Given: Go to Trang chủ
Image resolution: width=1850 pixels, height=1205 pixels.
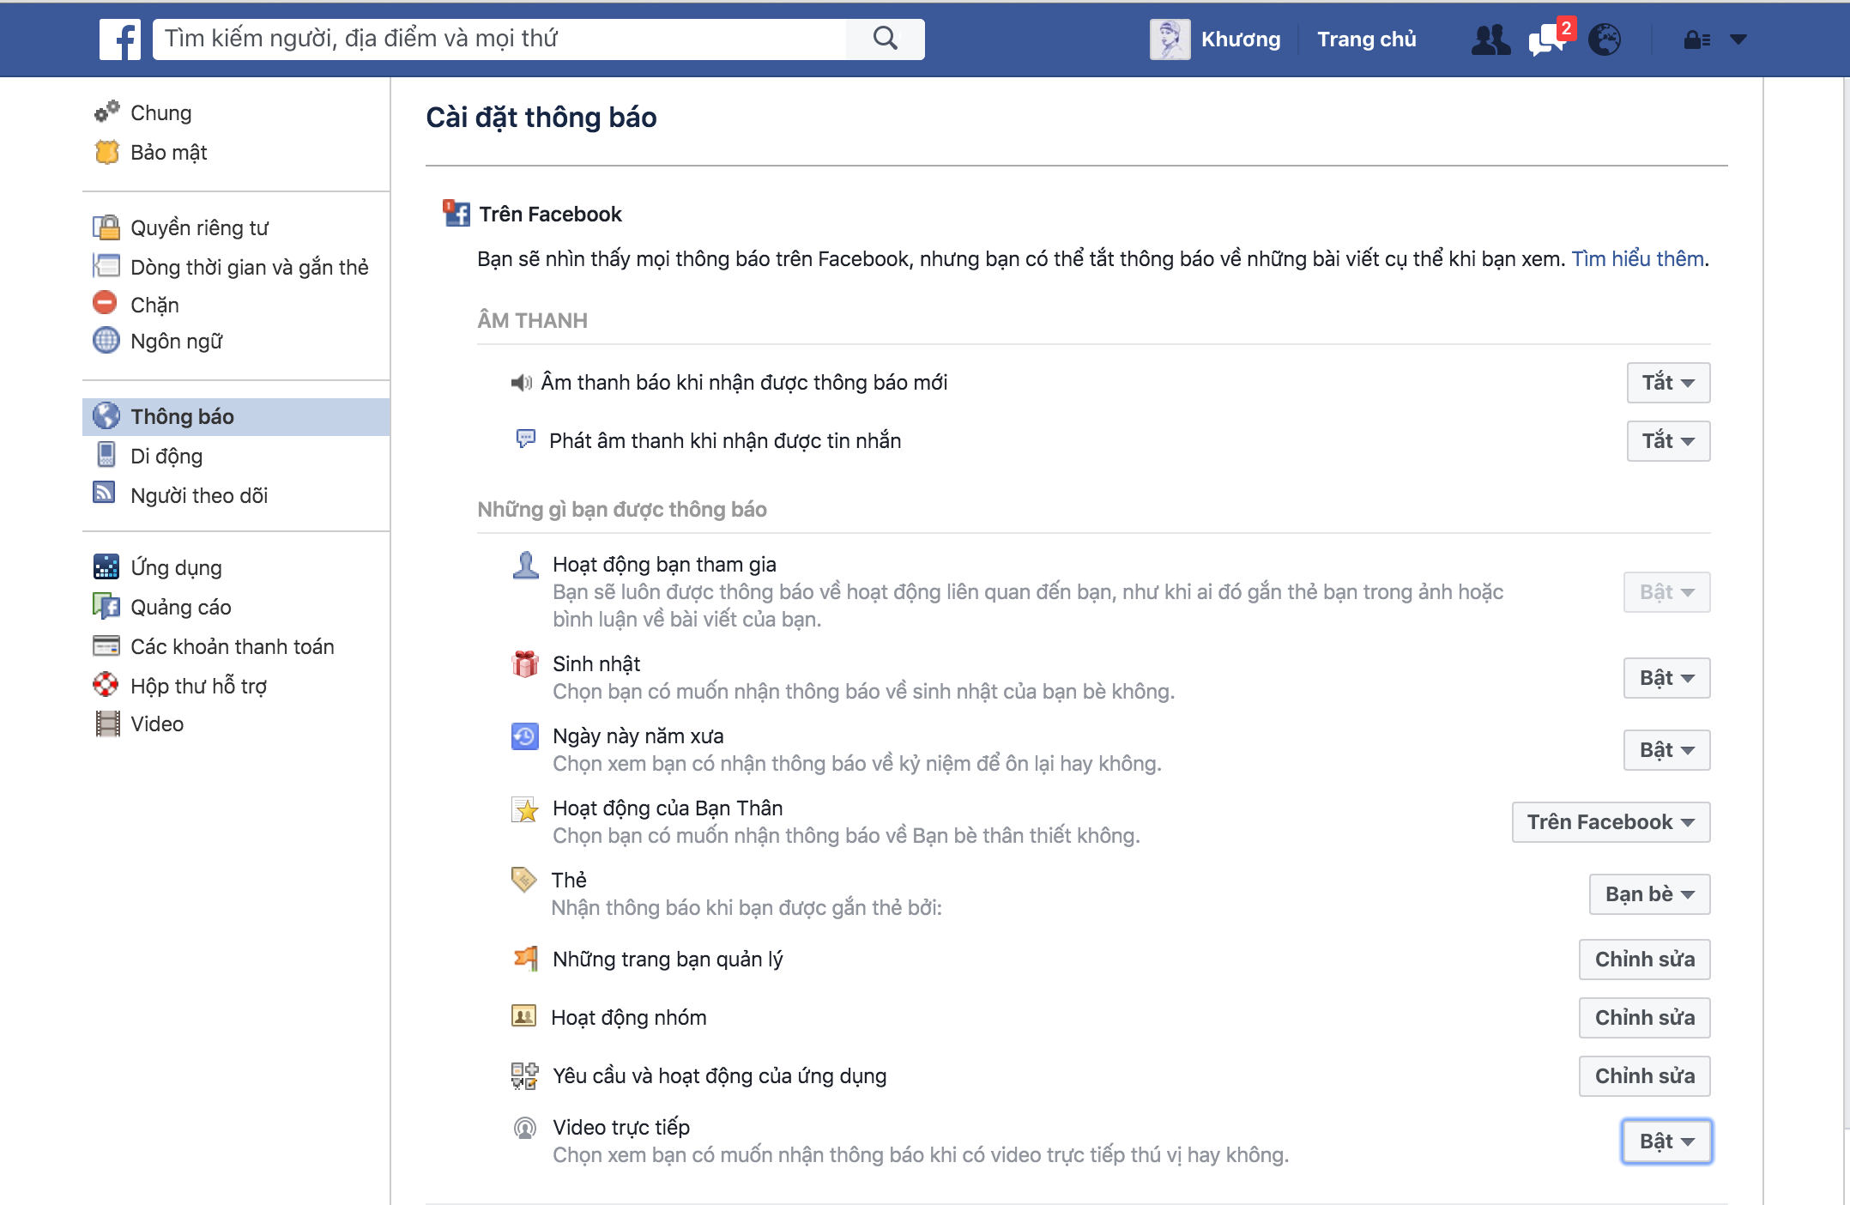Looking at the screenshot, I should pyautogui.click(x=1367, y=39).
